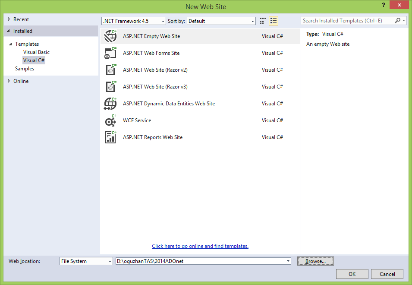Open the location path dropdown arrow
The width and height of the screenshot is (412, 285).
(288, 261)
